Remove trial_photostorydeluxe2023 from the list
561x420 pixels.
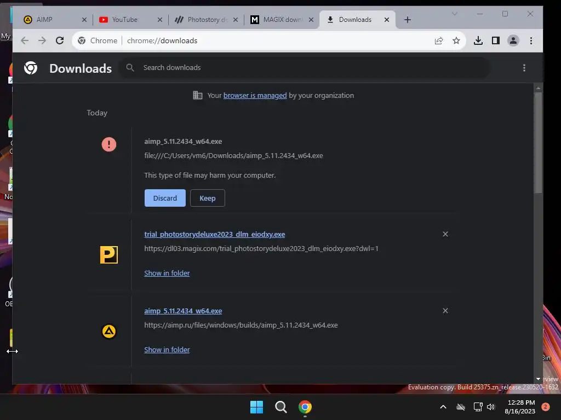tap(445, 234)
